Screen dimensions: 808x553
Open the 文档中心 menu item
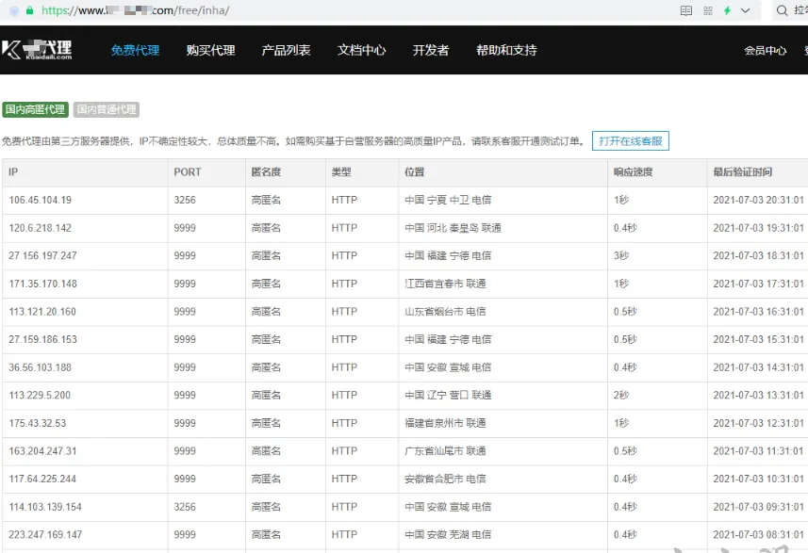(361, 50)
